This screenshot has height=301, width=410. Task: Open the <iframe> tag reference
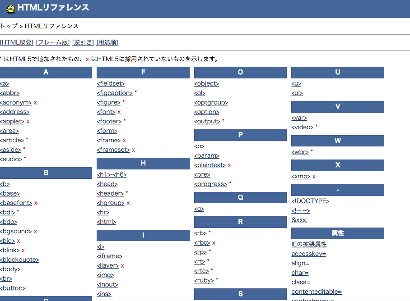(x=109, y=256)
